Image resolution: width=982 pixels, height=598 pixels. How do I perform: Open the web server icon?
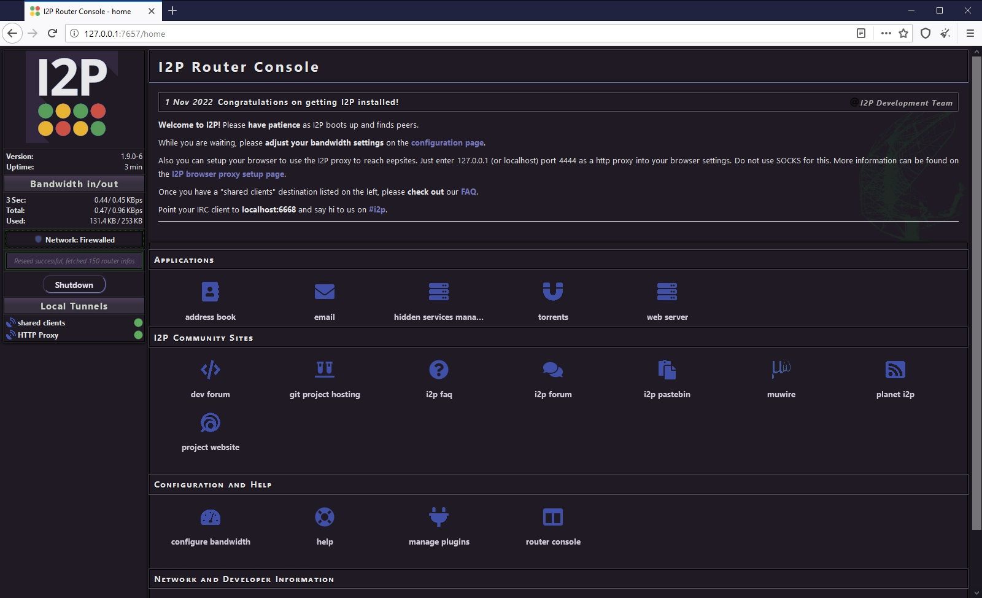(667, 292)
